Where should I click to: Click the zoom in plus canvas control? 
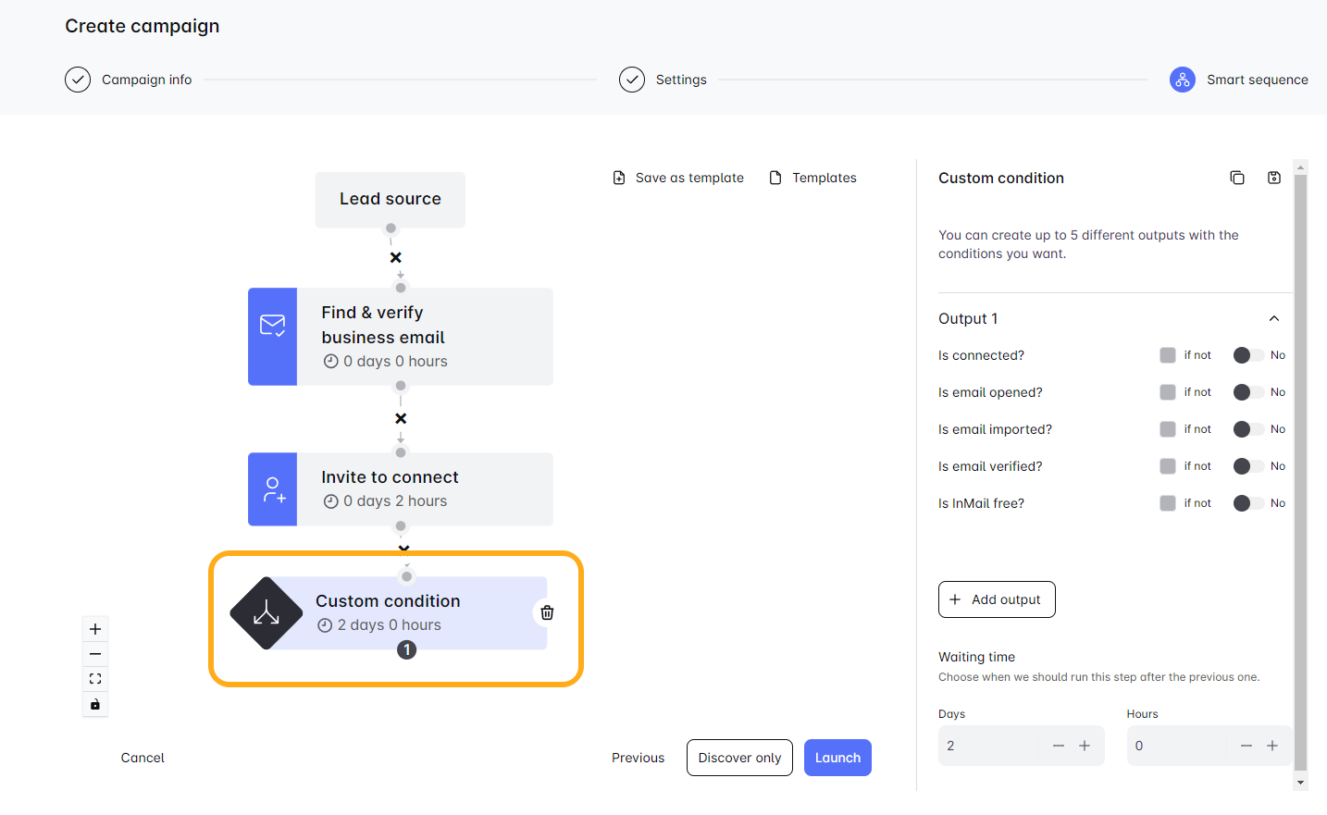click(95, 629)
